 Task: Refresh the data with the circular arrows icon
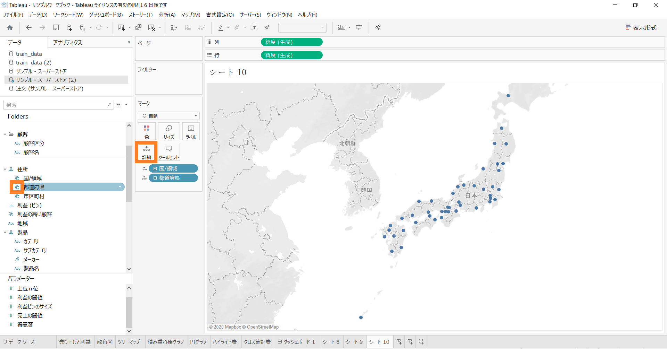click(x=99, y=28)
